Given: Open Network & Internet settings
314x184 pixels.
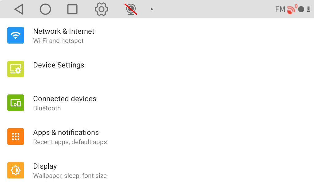Looking at the screenshot, I should (x=157, y=36).
